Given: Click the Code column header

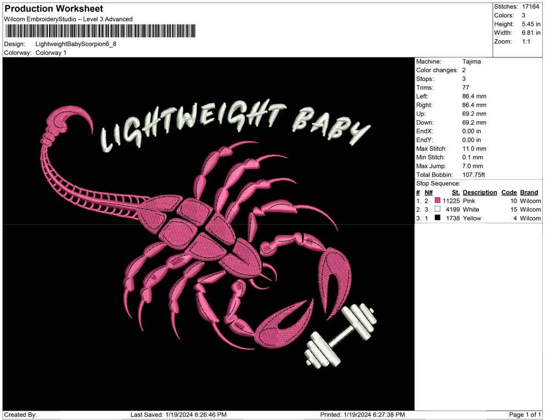Looking at the screenshot, I should pyautogui.click(x=509, y=192).
